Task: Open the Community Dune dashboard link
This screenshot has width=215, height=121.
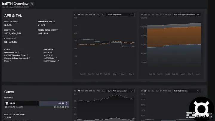Action: coord(16,58)
